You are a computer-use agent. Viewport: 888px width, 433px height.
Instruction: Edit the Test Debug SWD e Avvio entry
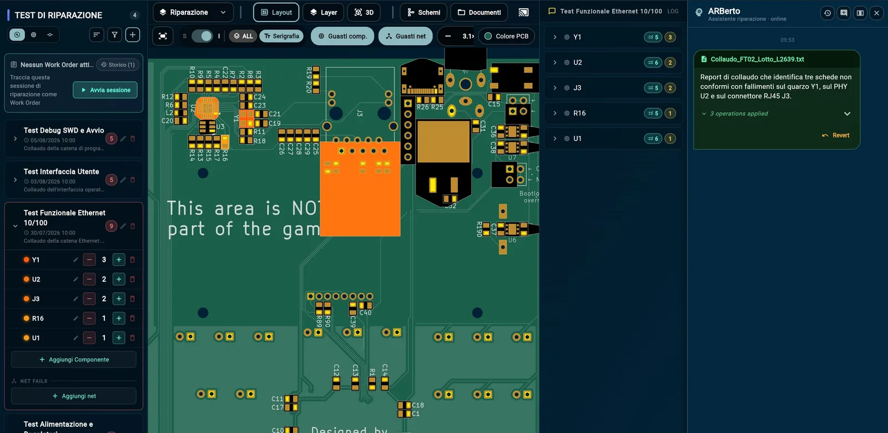[x=123, y=139]
